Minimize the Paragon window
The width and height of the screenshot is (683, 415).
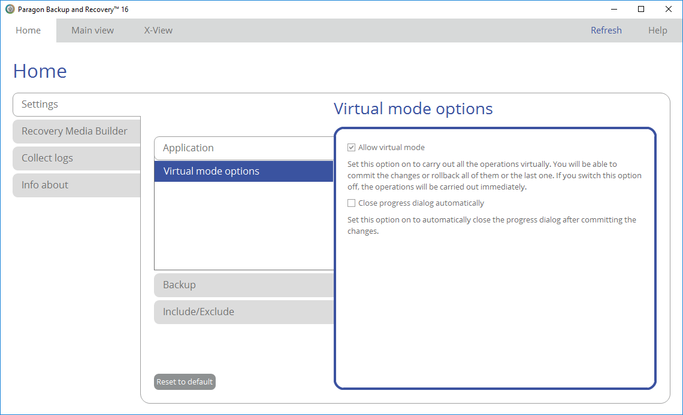(x=614, y=9)
